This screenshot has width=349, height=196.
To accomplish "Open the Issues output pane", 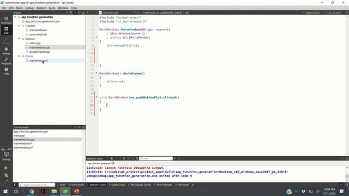I will tap(62, 185).
